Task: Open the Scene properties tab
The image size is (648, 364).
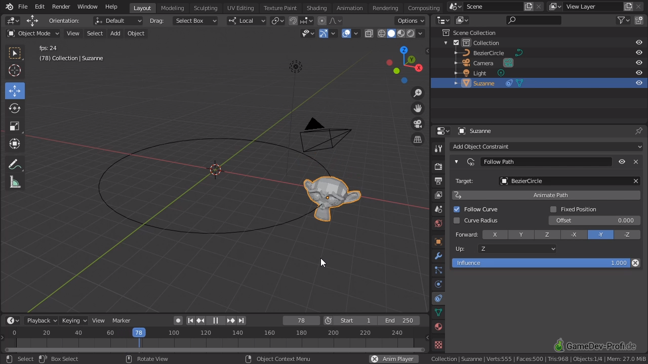Action: click(x=438, y=209)
